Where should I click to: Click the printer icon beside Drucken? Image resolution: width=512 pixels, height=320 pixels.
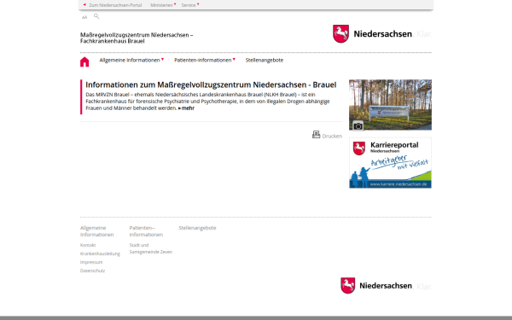tap(316, 135)
